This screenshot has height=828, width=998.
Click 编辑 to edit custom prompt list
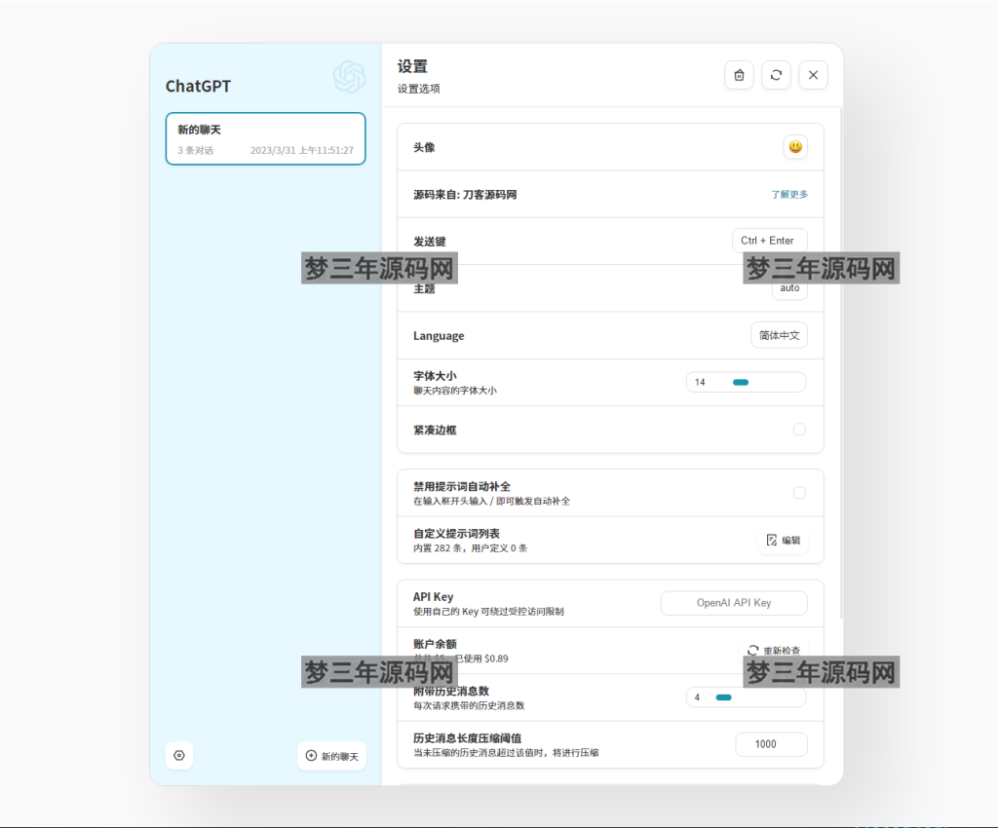(x=783, y=540)
